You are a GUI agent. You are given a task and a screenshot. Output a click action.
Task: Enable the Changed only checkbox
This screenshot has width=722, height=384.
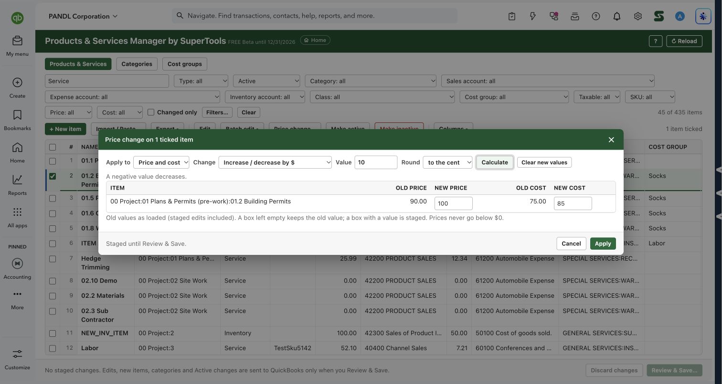151,112
